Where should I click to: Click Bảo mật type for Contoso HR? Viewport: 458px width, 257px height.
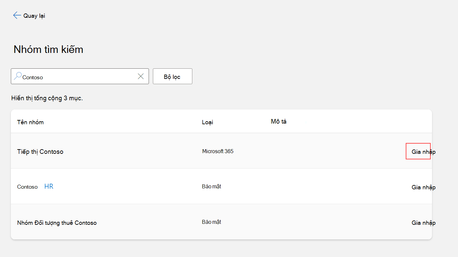[x=211, y=187]
